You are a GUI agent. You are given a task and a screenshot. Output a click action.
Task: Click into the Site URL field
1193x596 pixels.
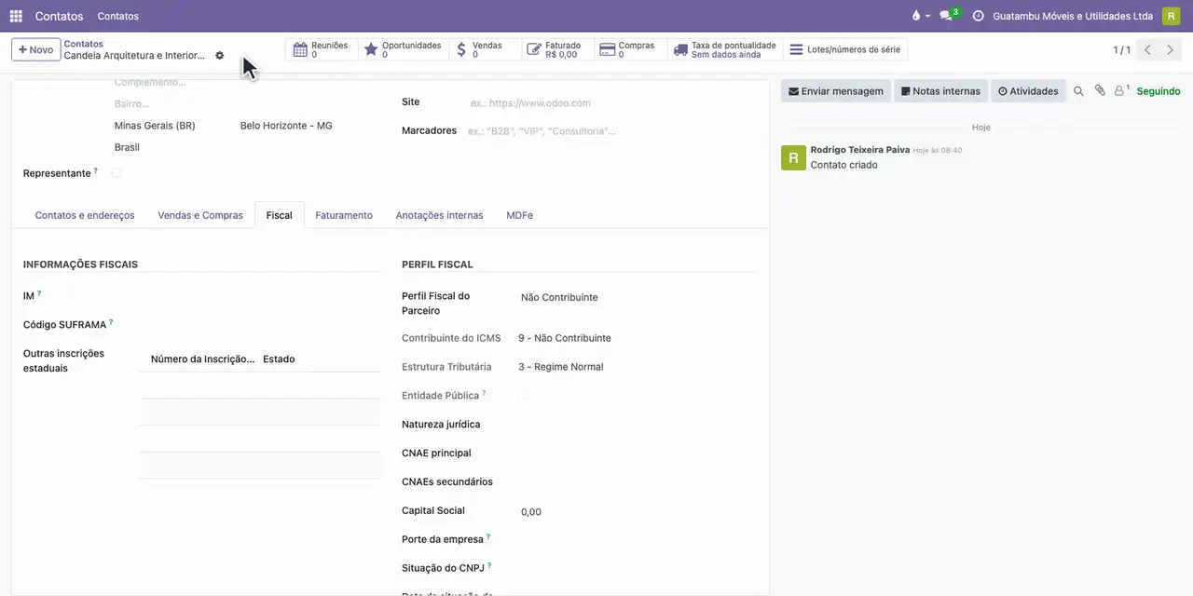point(613,103)
